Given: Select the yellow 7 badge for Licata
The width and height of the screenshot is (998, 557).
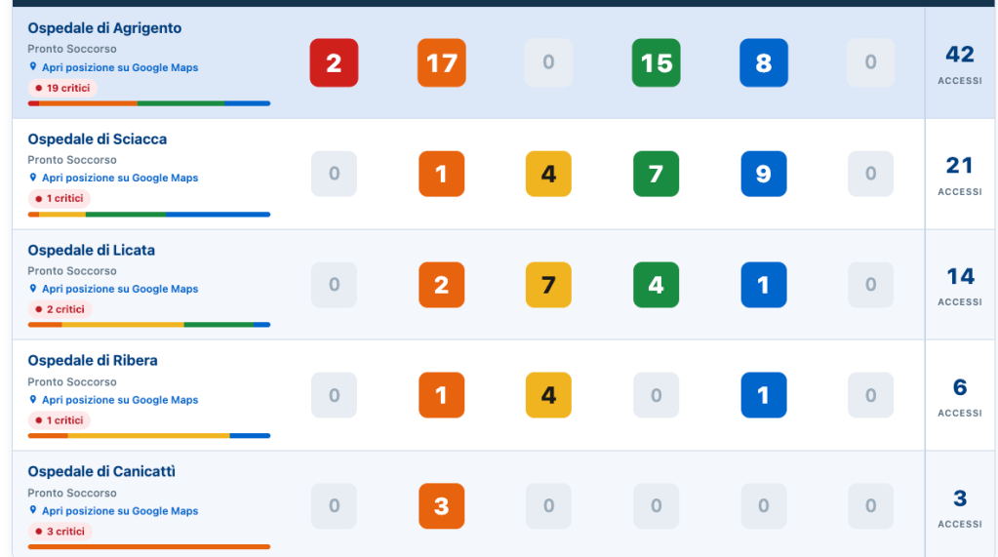Looking at the screenshot, I should pos(548,285).
